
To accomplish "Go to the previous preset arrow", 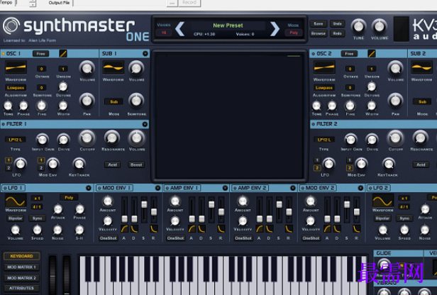I will tap(179, 29).
